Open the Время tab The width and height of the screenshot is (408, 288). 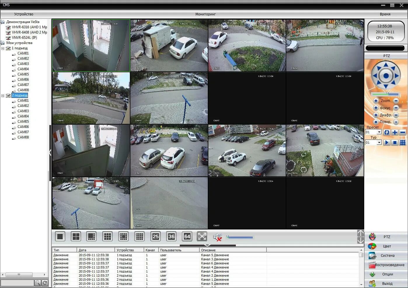tap(385, 14)
